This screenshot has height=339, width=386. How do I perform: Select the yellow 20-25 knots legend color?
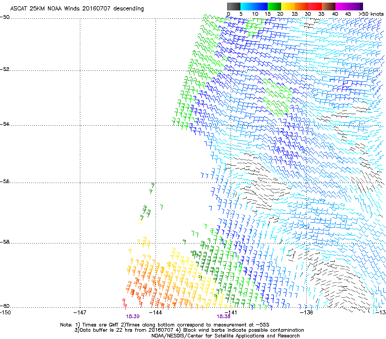click(288, 6)
